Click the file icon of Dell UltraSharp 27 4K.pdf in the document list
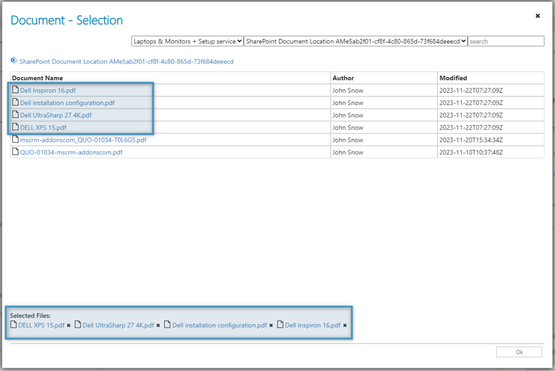The height and width of the screenshot is (371, 555). click(x=15, y=115)
